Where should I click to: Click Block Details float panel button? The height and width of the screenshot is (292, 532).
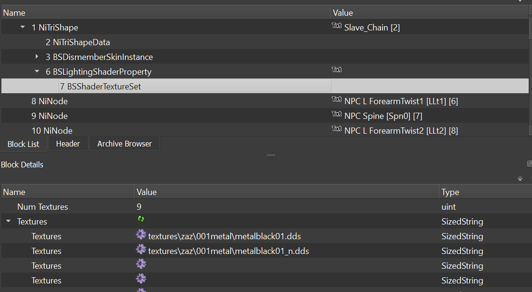click(x=529, y=164)
